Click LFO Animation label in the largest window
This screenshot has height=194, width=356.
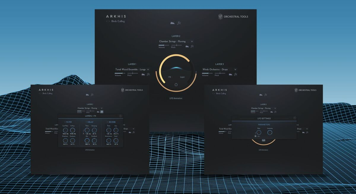pos(176,98)
